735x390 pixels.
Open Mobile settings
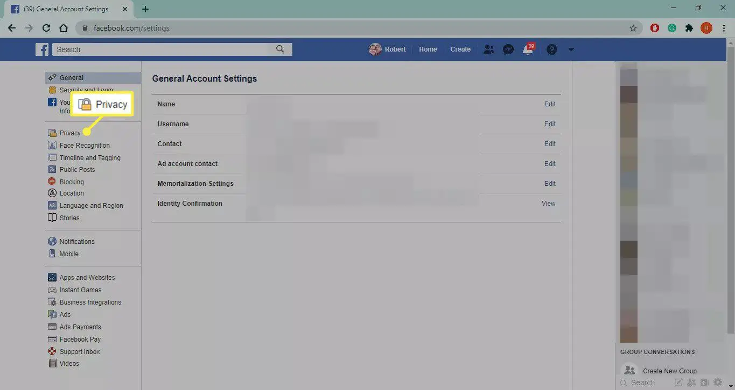[x=69, y=254]
